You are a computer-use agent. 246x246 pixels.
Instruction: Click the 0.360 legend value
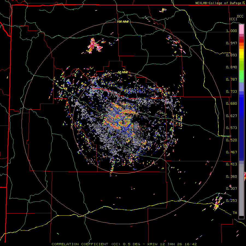pyautogui.click(x=232, y=177)
